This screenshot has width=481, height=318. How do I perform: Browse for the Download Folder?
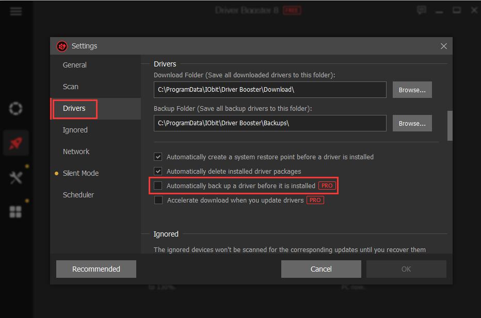click(x=412, y=90)
